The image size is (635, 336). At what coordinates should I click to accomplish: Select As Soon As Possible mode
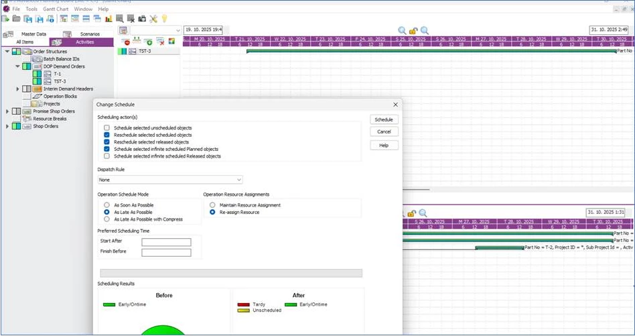click(x=107, y=205)
